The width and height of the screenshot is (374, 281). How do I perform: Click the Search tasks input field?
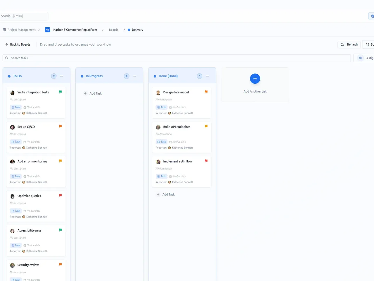pyautogui.click(x=176, y=58)
